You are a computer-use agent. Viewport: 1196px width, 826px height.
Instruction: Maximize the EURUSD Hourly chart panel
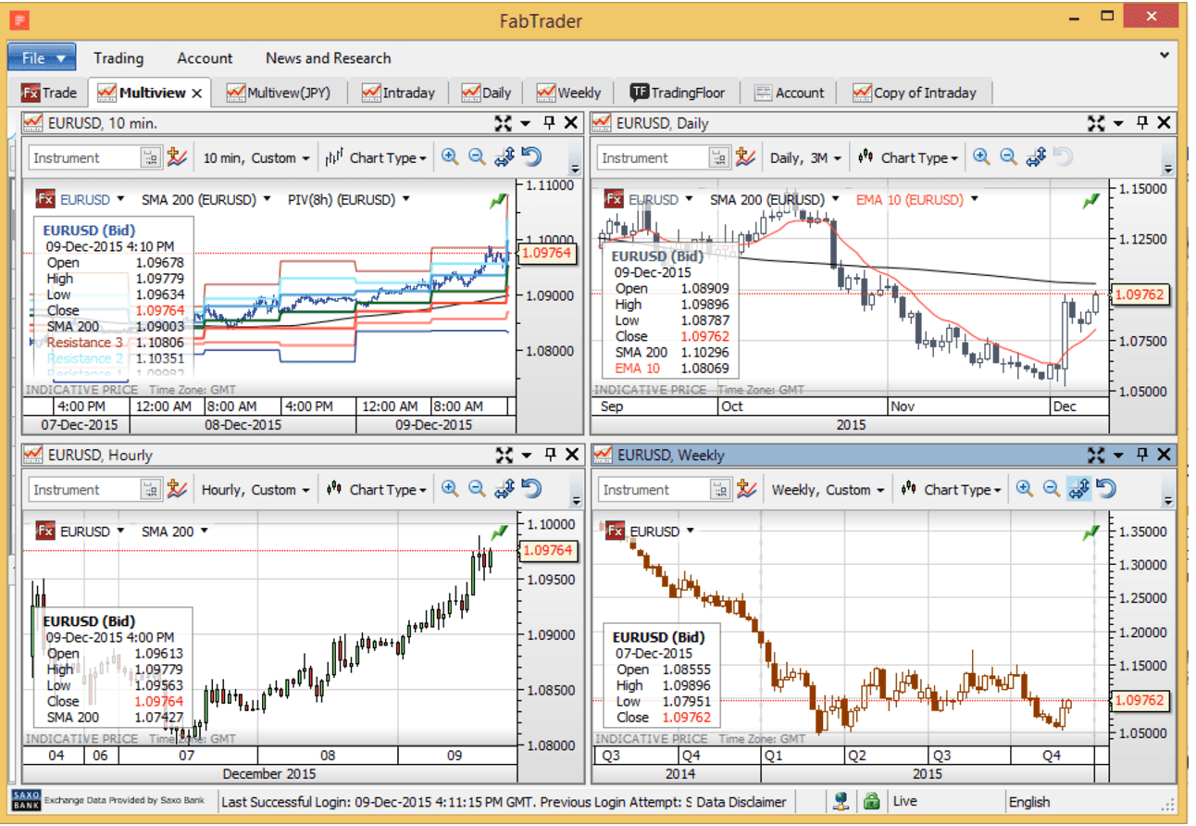click(x=504, y=454)
